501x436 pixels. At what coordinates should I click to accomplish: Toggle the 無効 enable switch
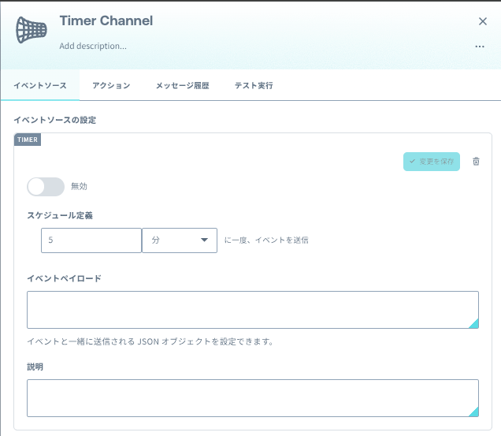click(x=46, y=187)
